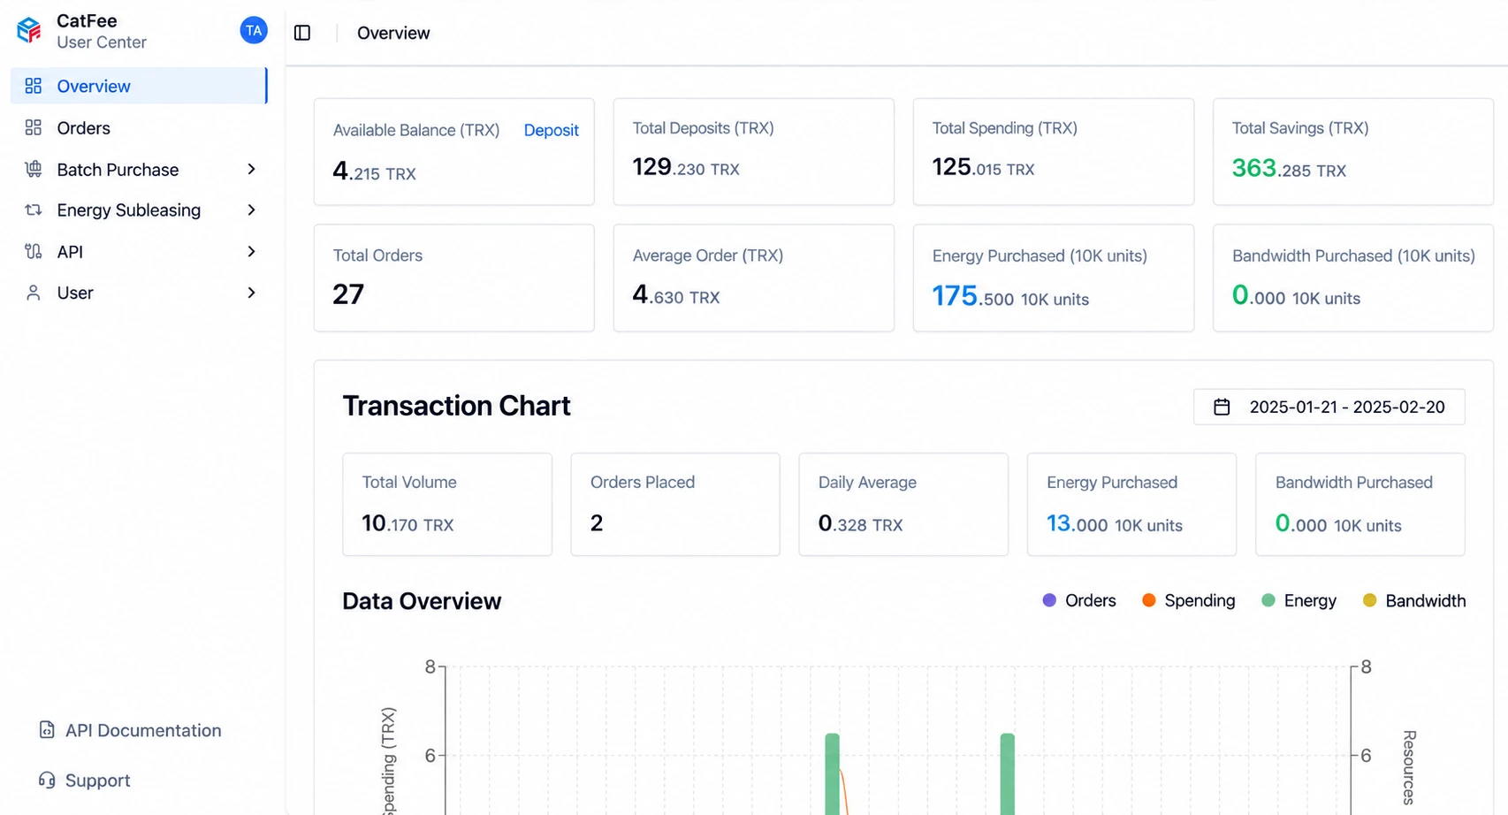
Task: Toggle the Energy legend entry
Action: (1299, 600)
